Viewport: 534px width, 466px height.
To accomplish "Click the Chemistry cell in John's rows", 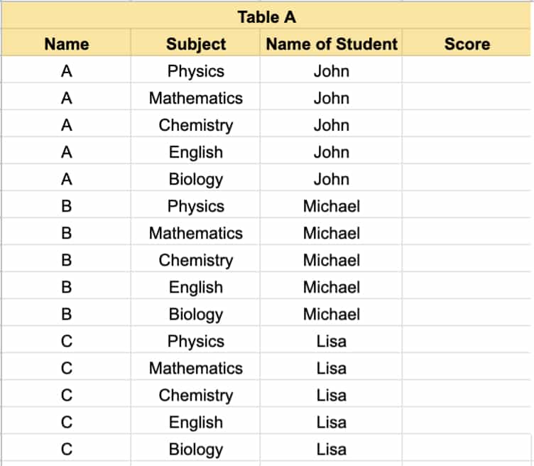I will tap(195, 124).
